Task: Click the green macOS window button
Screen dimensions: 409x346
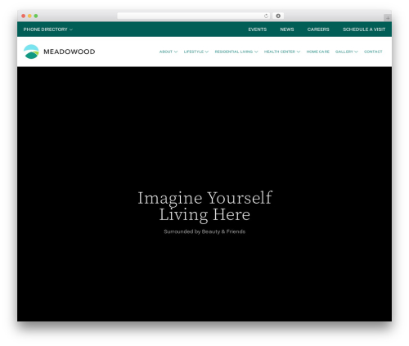Action: (x=36, y=16)
